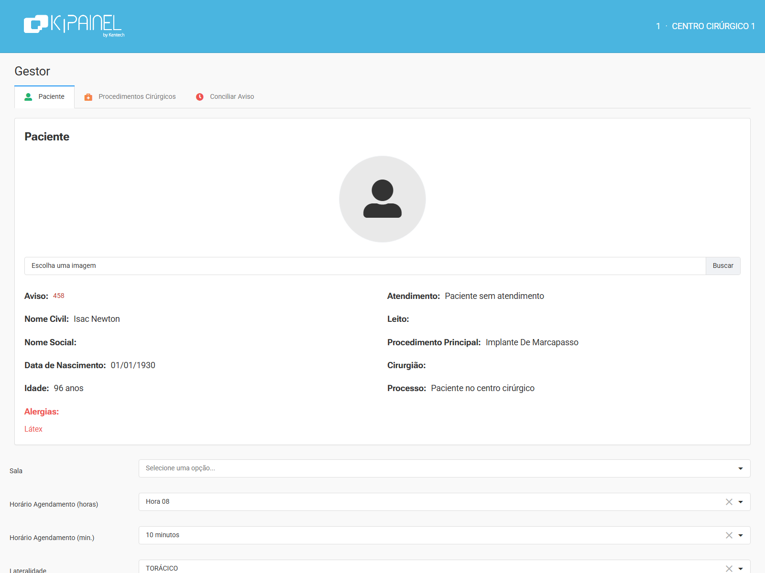Expand the Horário Agendamento (min.) dropdown arrow
765x573 pixels.
(741, 535)
